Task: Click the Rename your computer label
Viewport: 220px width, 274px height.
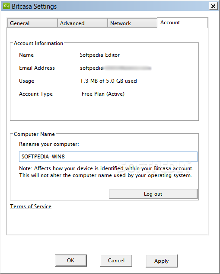Action: coord(49,144)
